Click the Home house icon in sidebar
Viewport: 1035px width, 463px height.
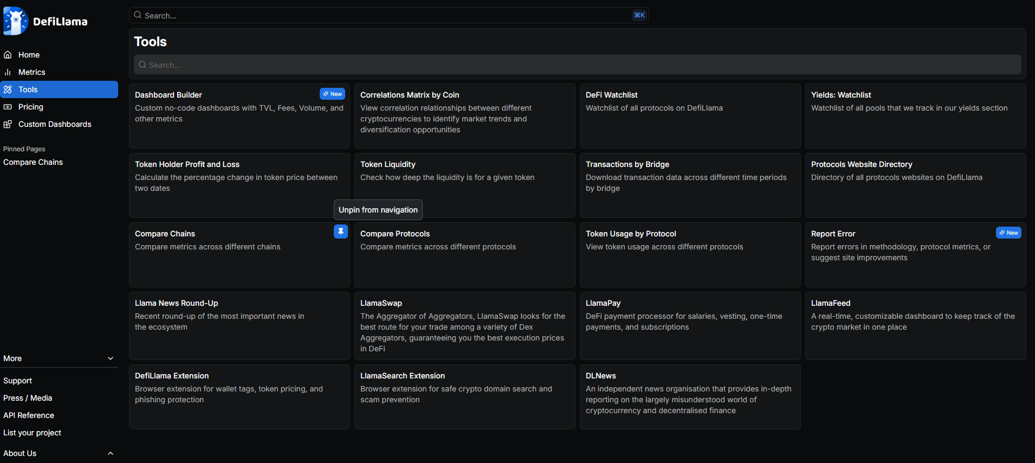(x=8, y=55)
